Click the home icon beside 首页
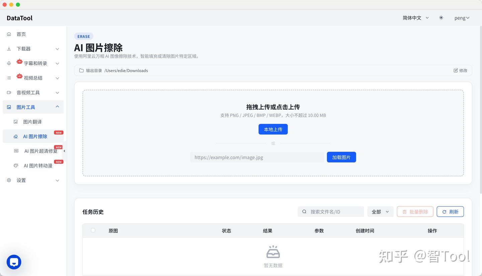482x276 pixels. tap(9, 34)
